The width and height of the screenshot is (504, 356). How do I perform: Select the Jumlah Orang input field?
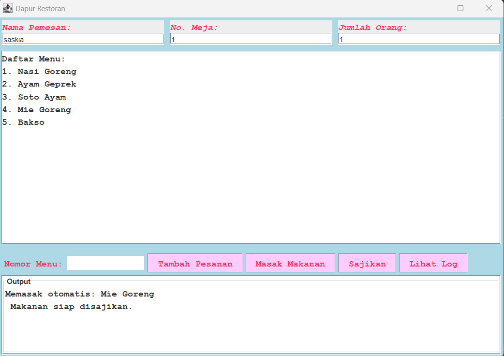418,39
